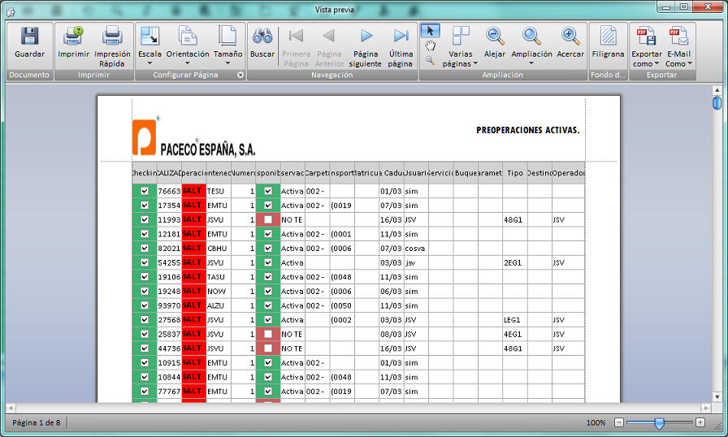Toggle Checkin checkbox for row 76663
The width and height of the screenshot is (728, 437).
tap(145, 191)
